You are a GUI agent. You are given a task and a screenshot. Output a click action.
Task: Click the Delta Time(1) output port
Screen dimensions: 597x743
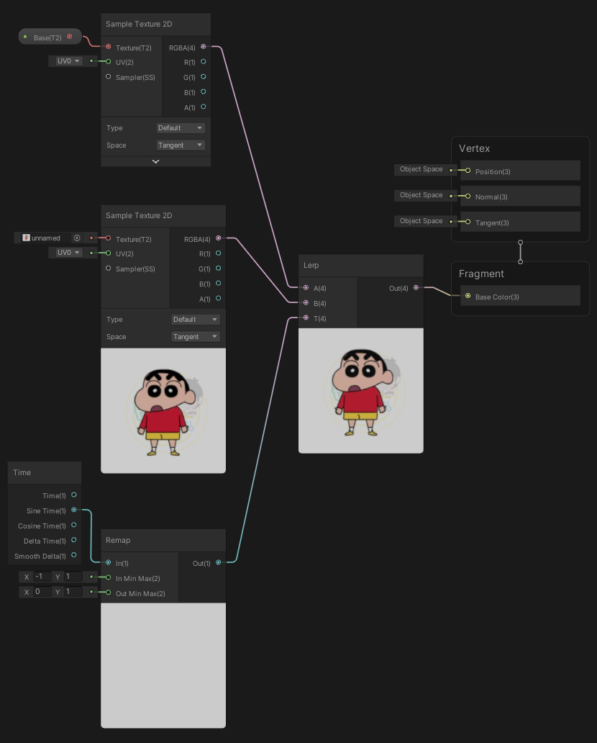(x=74, y=540)
